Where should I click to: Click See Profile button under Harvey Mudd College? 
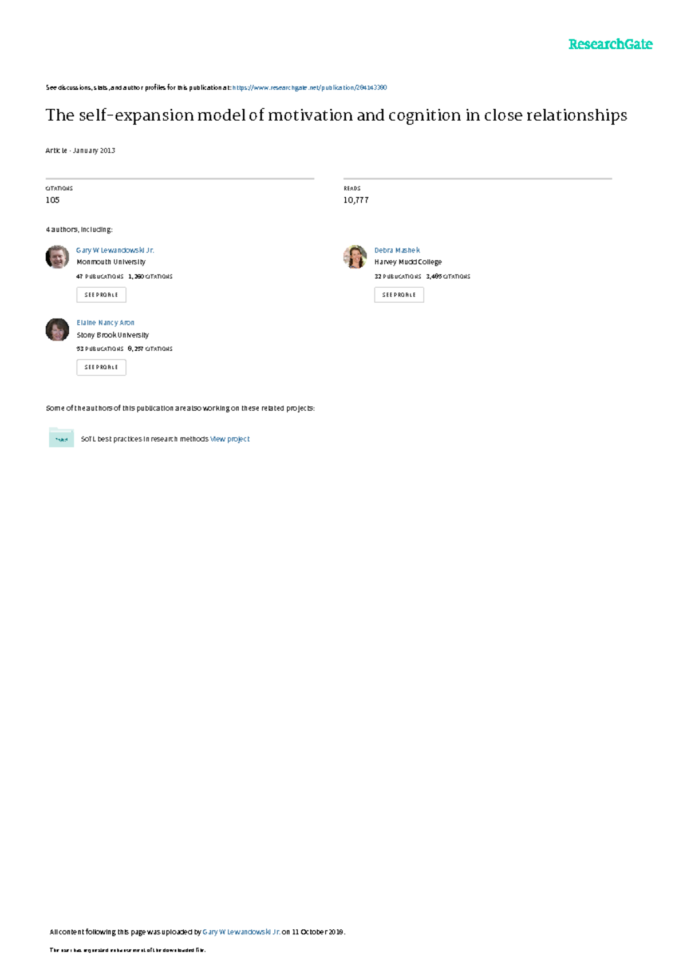pyautogui.click(x=399, y=295)
